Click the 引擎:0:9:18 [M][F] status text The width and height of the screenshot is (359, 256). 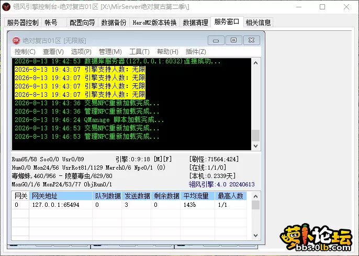click(143, 159)
